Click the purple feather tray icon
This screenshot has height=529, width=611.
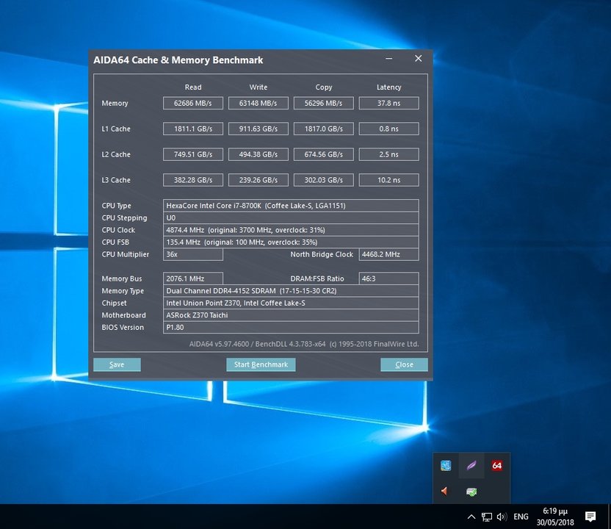pyautogui.click(x=471, y=465)
